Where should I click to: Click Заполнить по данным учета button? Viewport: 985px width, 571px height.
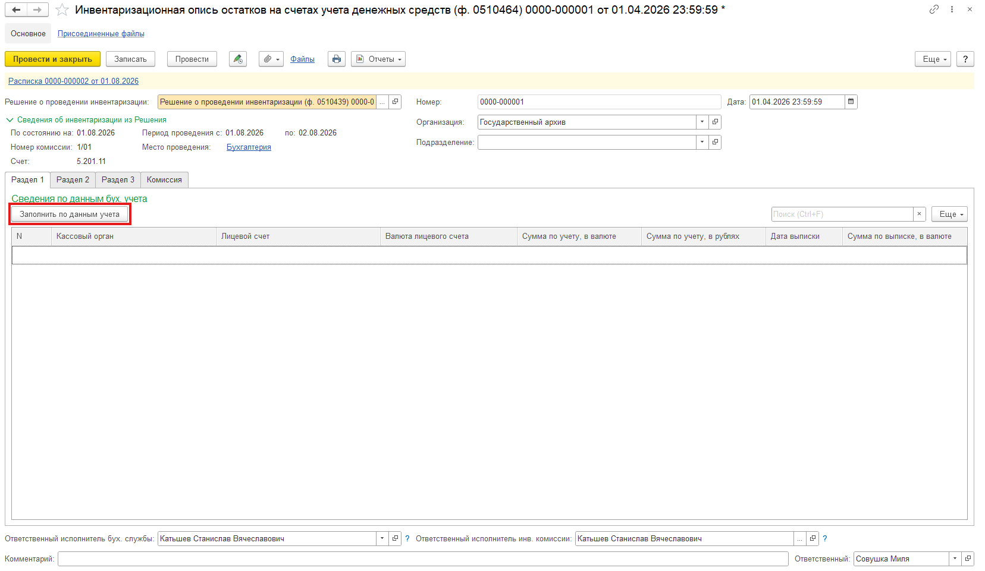[70, 214]
